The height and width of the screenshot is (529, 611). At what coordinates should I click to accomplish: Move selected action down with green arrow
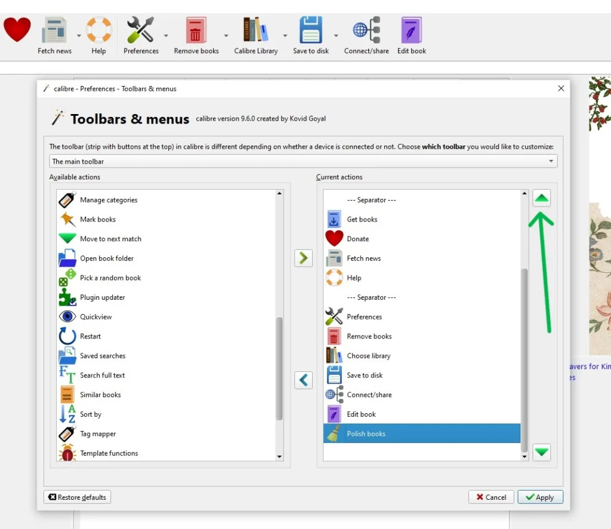pos(542,452)
